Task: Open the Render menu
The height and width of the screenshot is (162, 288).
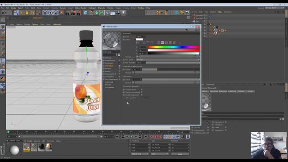Action: [x=63, y=8]
